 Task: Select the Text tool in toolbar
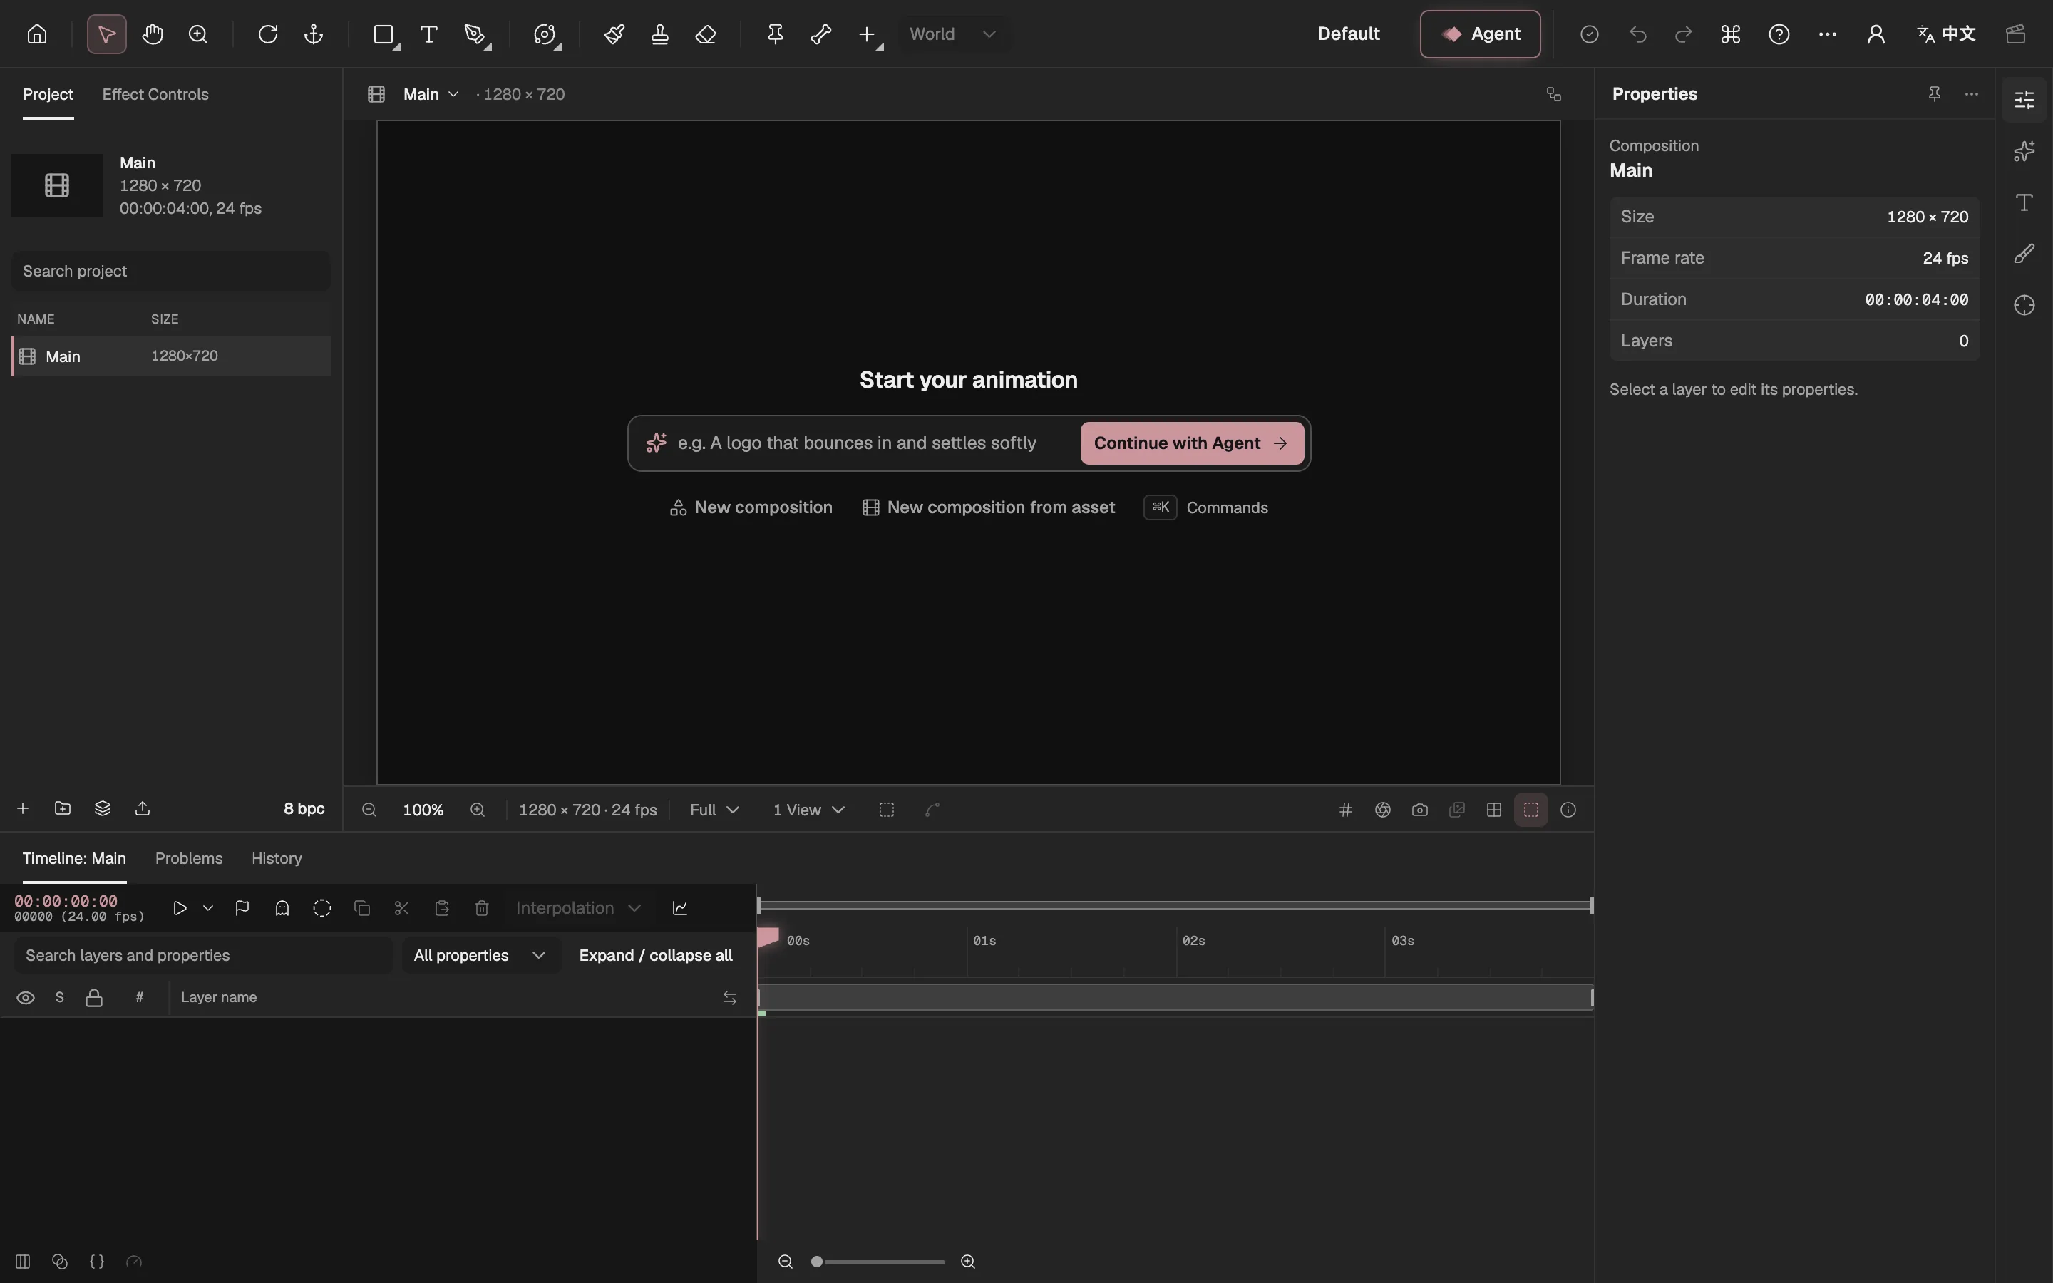429,34
